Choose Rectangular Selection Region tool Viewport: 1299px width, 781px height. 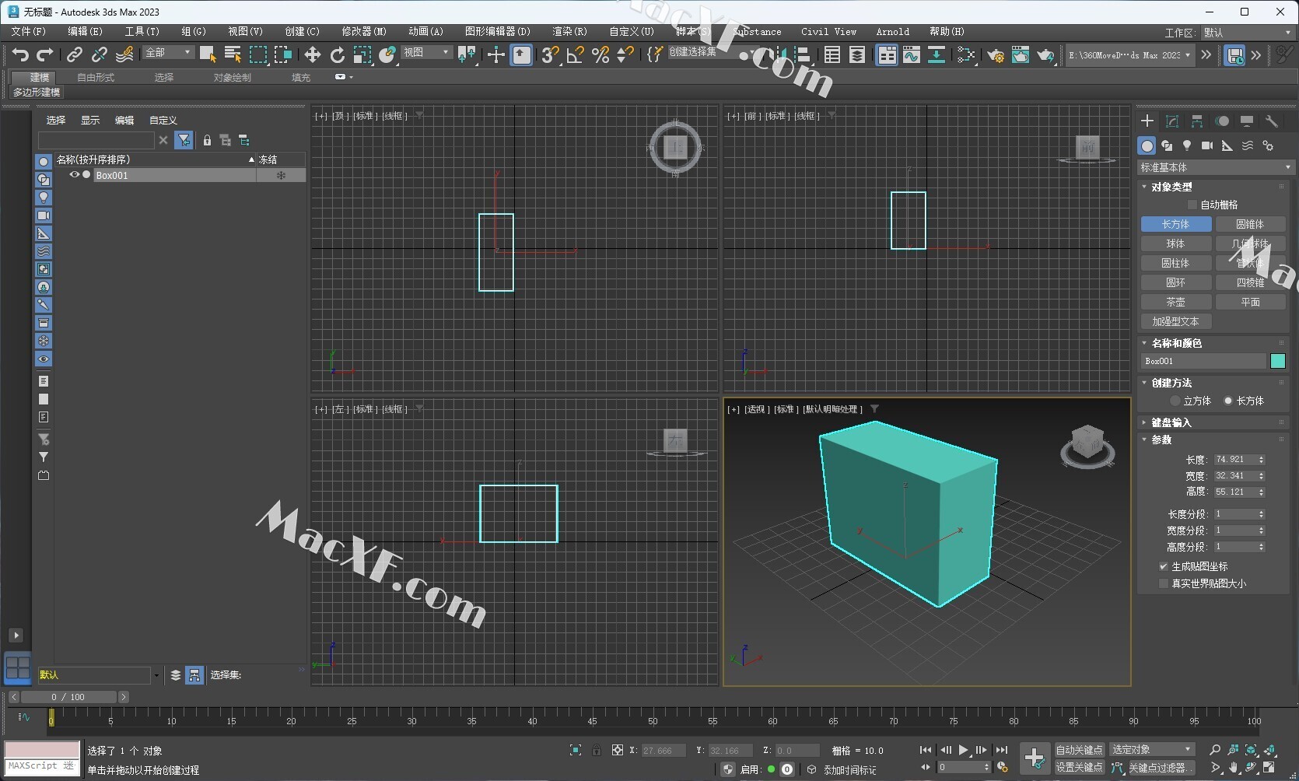258,54
